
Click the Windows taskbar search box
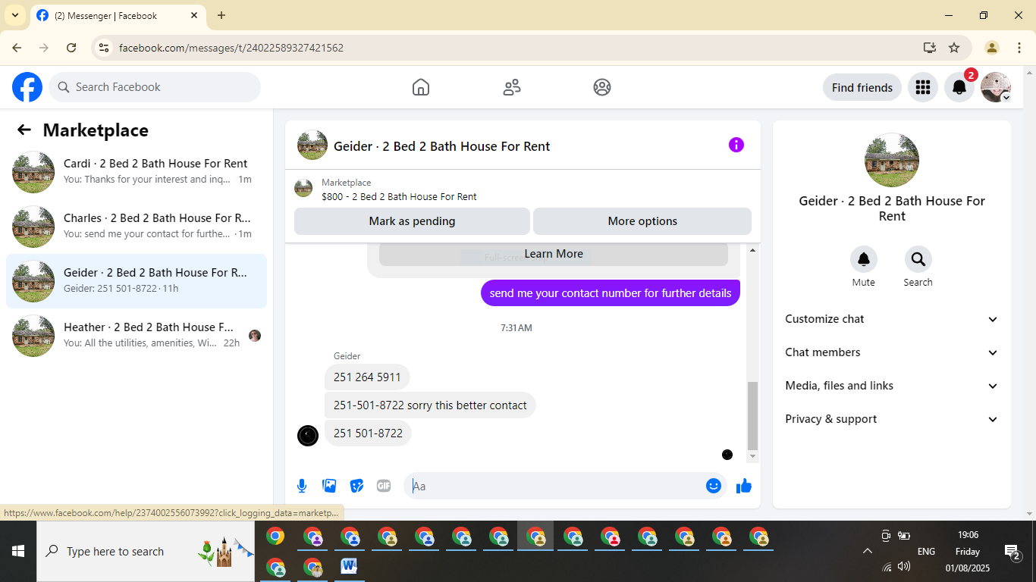tap(146, 551)
